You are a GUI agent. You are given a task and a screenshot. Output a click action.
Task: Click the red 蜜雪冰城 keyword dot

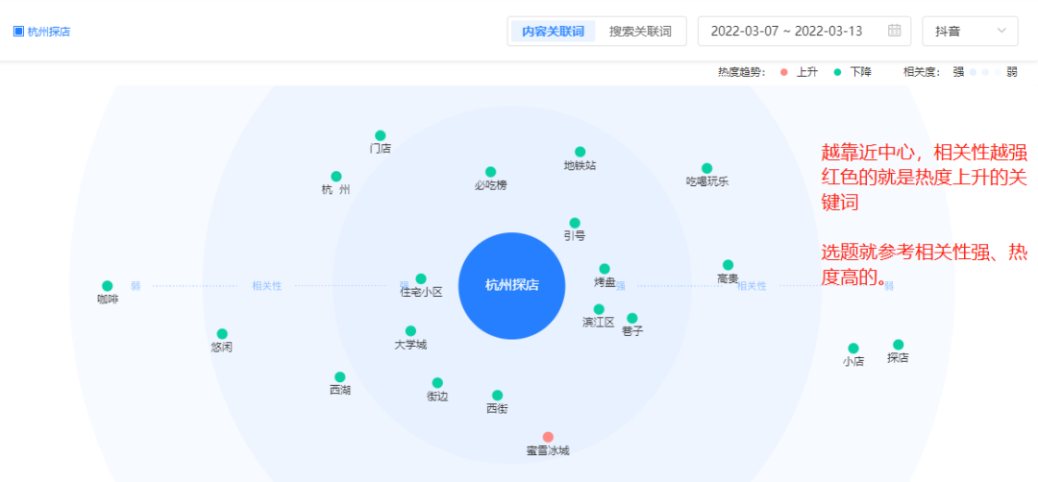548,437
